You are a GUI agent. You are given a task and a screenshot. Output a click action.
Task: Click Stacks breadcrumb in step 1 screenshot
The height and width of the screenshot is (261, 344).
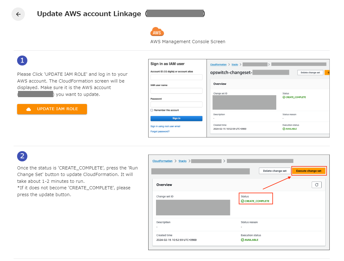(235, 65)
